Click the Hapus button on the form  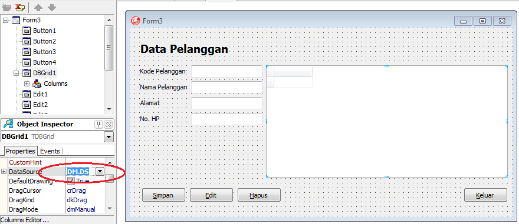point(259,195)
